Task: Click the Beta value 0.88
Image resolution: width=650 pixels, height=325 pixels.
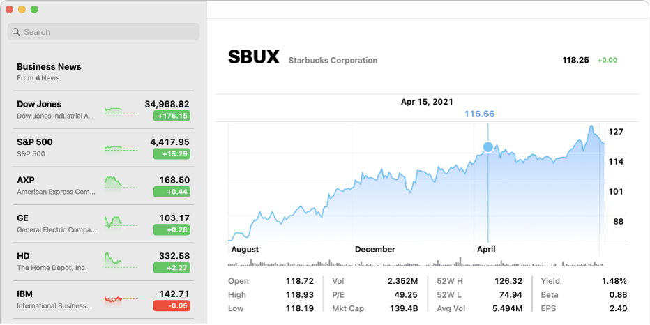Action: pyautogui.click(x=619, y=295)
